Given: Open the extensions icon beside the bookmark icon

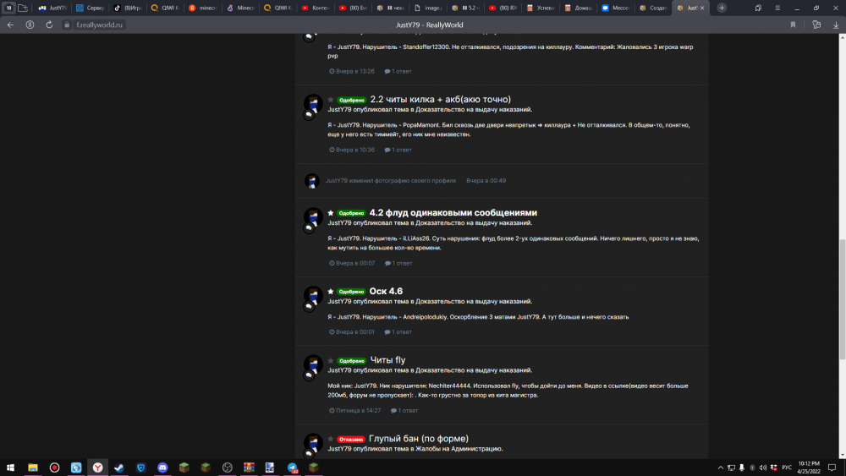Looking at the screenshot, I should [816, 25].
